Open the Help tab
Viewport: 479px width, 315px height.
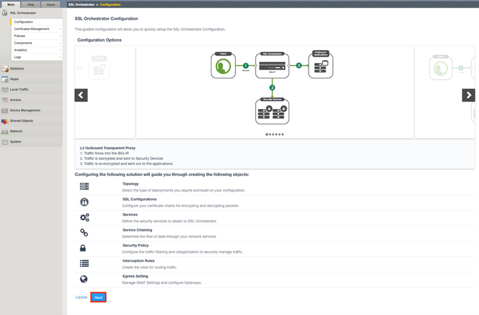[31, 4]
